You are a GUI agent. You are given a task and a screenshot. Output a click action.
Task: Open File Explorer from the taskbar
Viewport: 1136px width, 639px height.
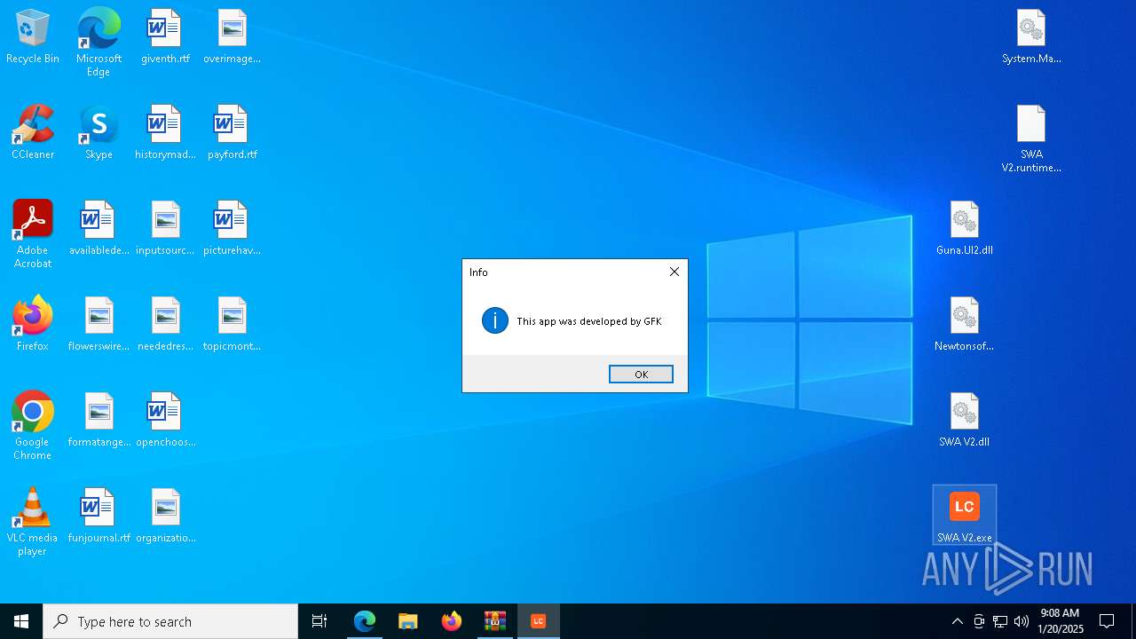pyautogui.click(x=408, y=621)
